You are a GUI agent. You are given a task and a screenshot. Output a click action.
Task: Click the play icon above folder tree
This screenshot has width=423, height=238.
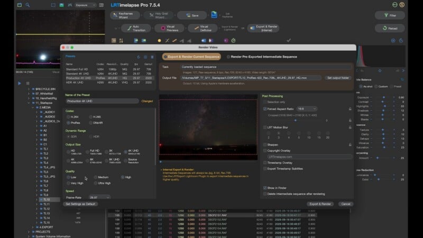click(20, 84)
